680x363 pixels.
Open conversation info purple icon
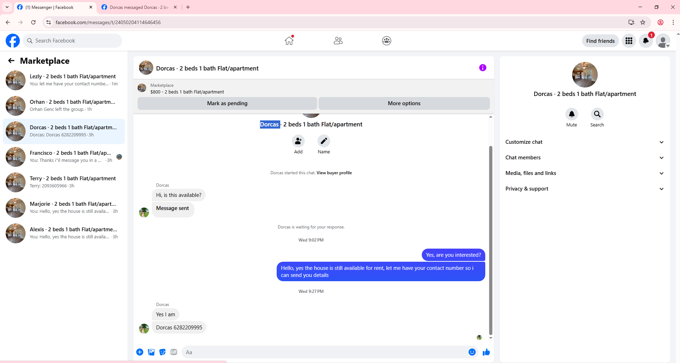(482, 68)
